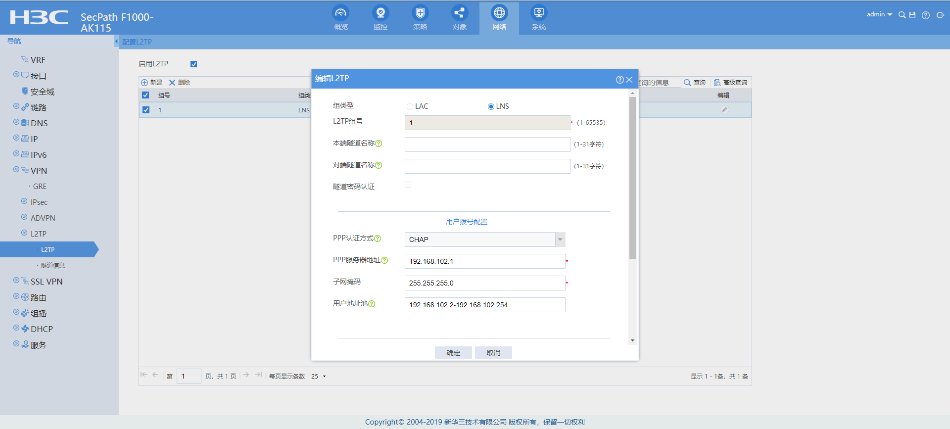Collapse the VPN tree node
950x429 pixels.
click(16, 170)
